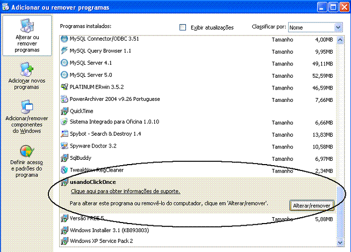This screenshot has width=351, height=252.
Task: Click the title bar window icon
Action: pos(5,7)
